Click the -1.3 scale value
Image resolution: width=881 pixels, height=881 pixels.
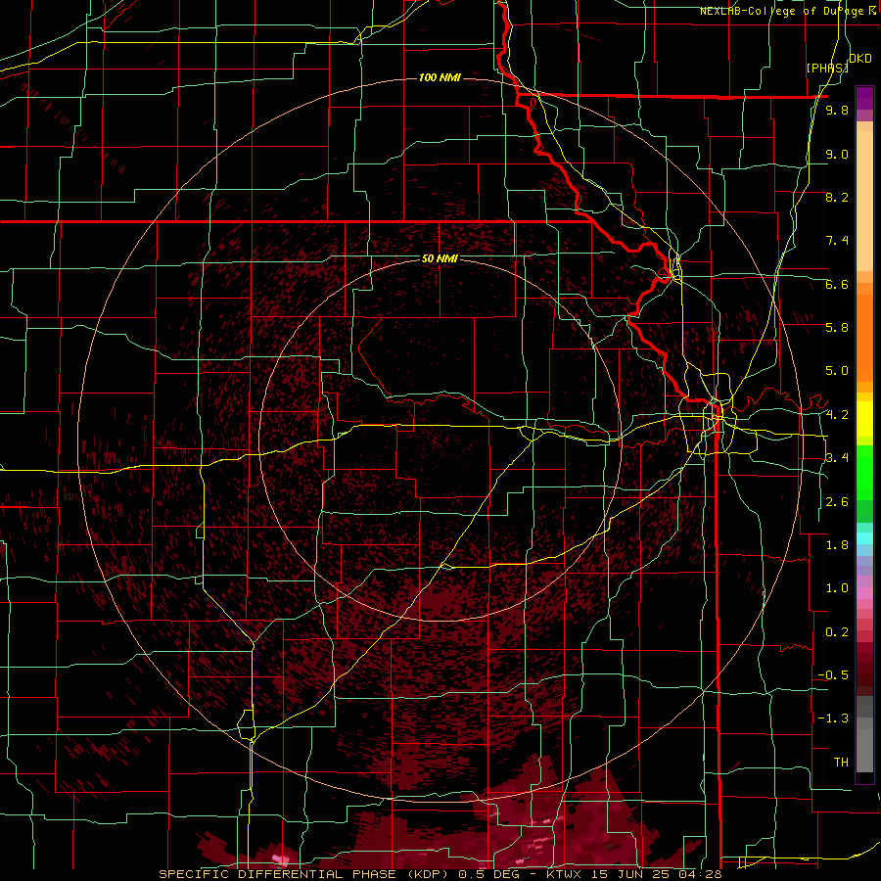833,719
